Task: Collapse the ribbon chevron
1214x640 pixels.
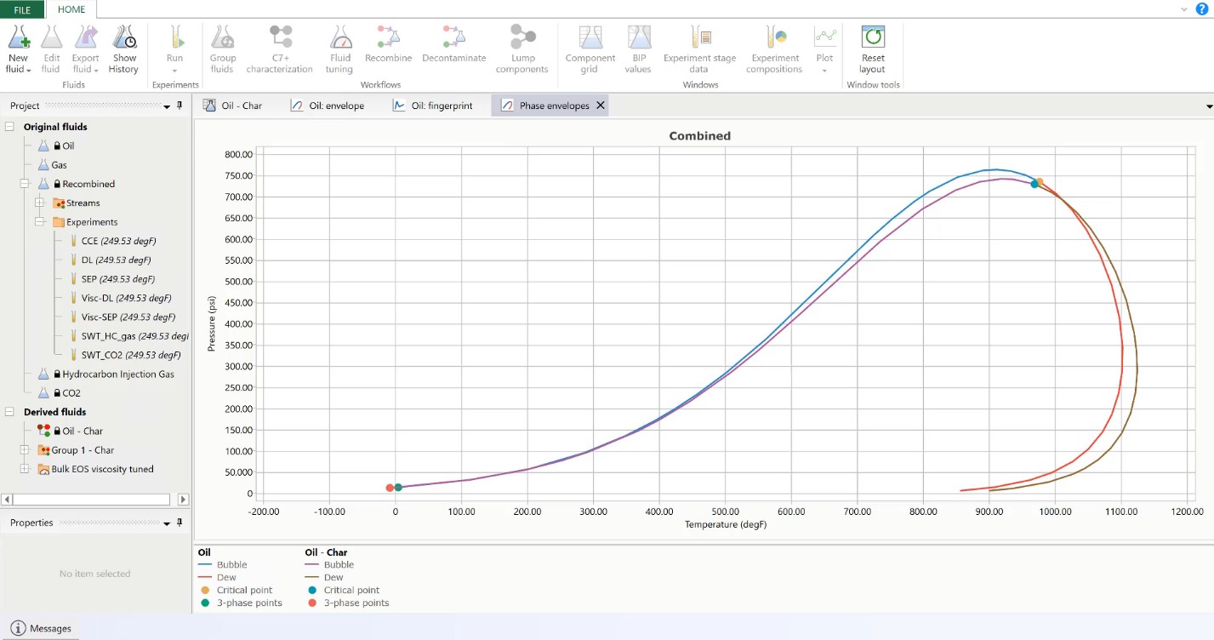Action: point(1184,9)
